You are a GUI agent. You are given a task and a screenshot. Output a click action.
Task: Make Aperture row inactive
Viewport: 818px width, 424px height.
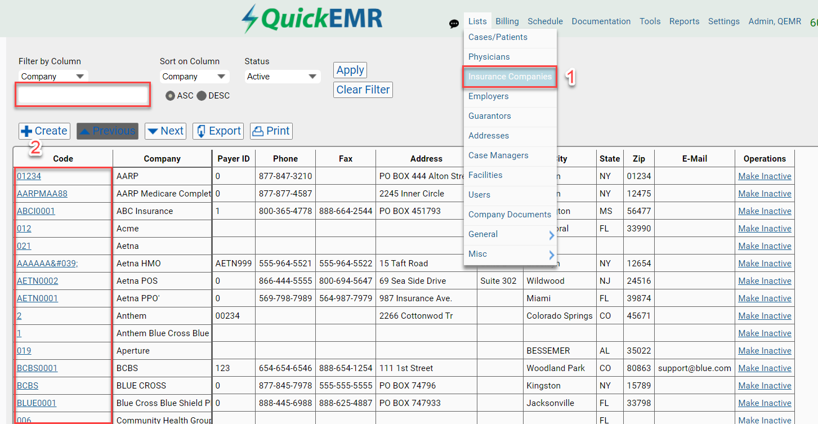click(x=765, y=351)
